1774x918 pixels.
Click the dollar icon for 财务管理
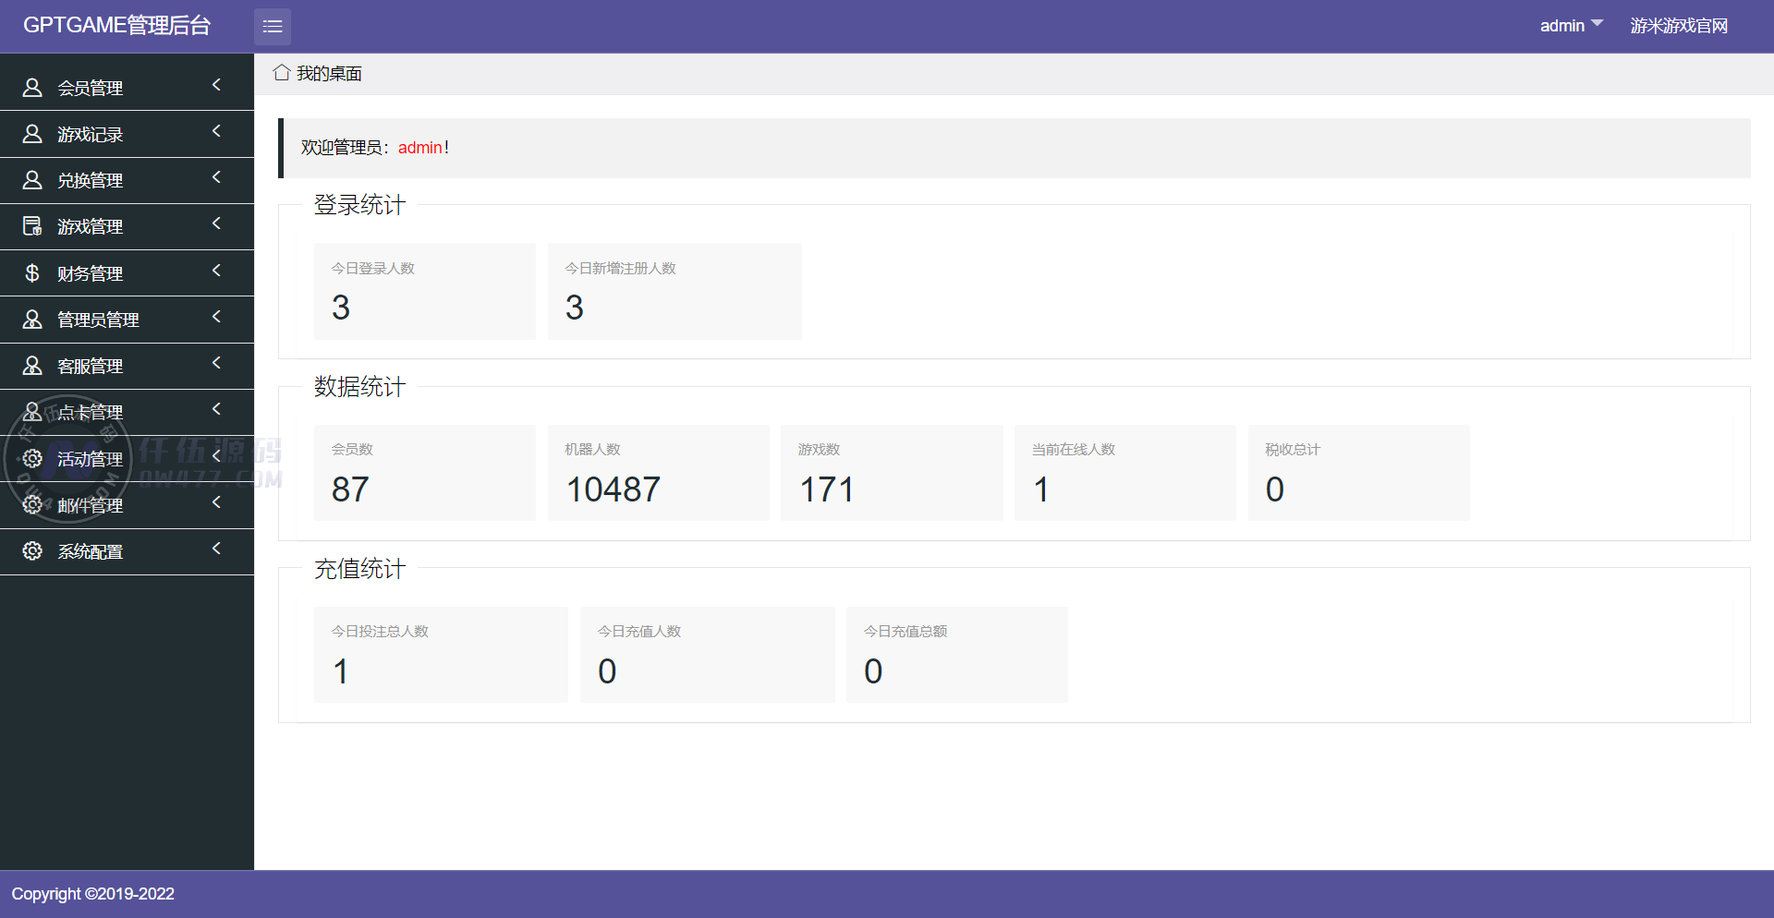[x=32, y=273]
